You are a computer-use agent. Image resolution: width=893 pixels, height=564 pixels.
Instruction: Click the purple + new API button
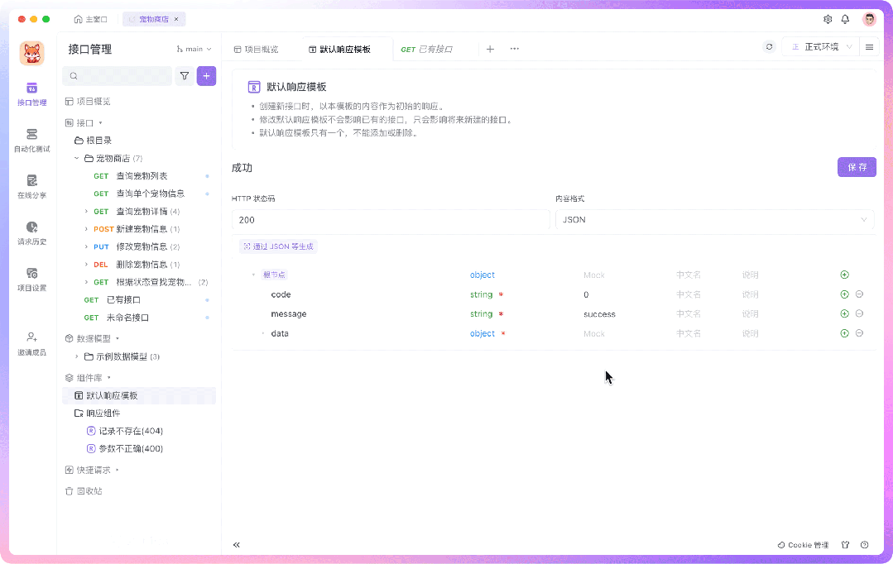206,75
